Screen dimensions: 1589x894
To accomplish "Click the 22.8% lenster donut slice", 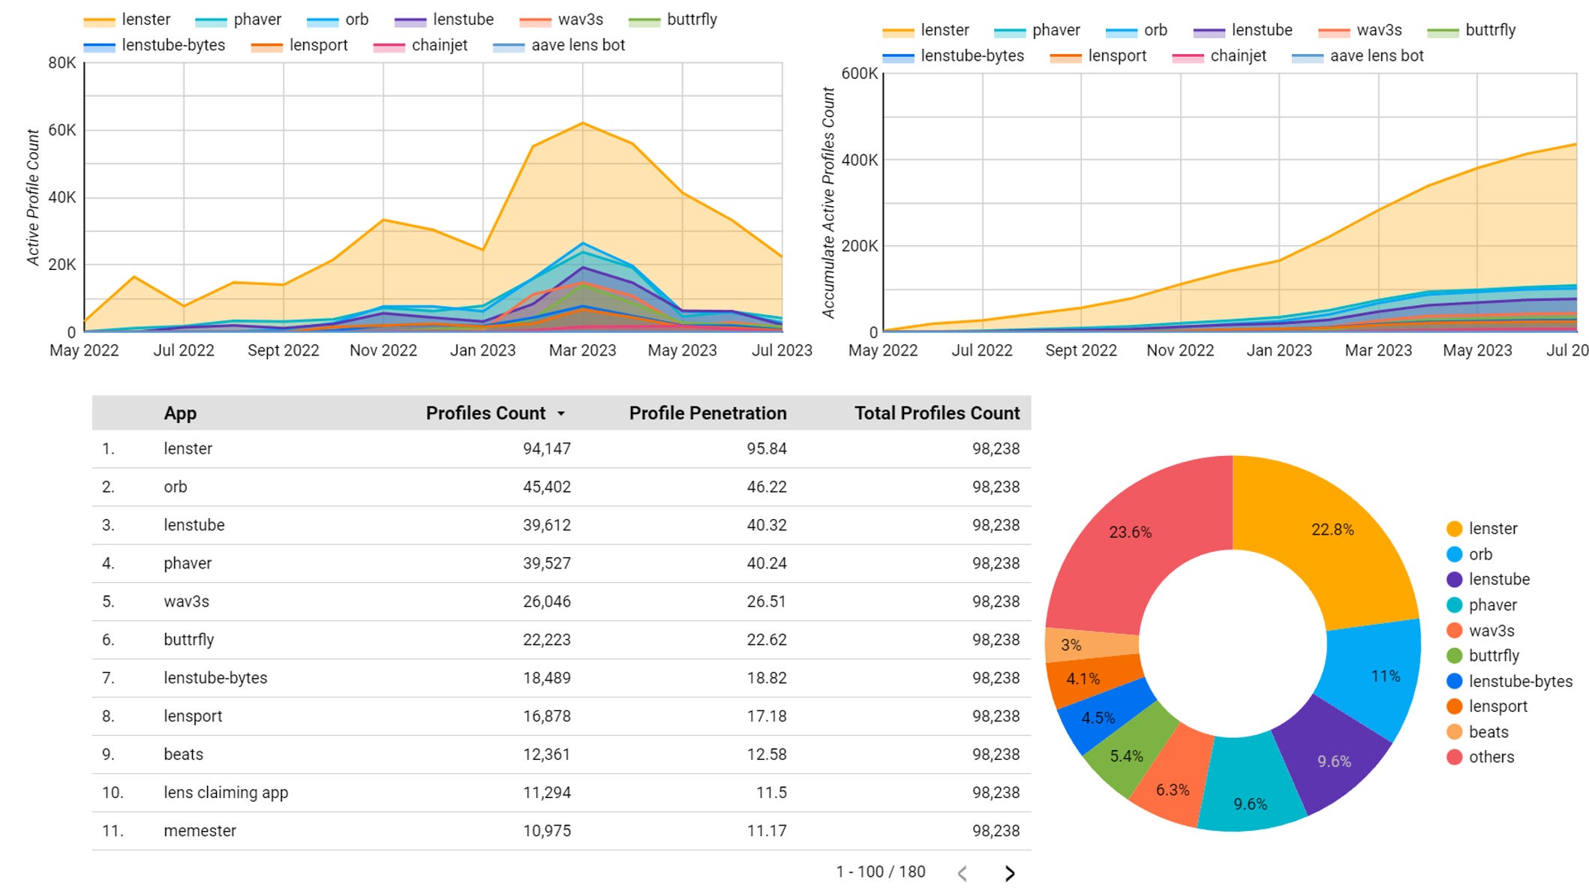I will point(1332,529).
